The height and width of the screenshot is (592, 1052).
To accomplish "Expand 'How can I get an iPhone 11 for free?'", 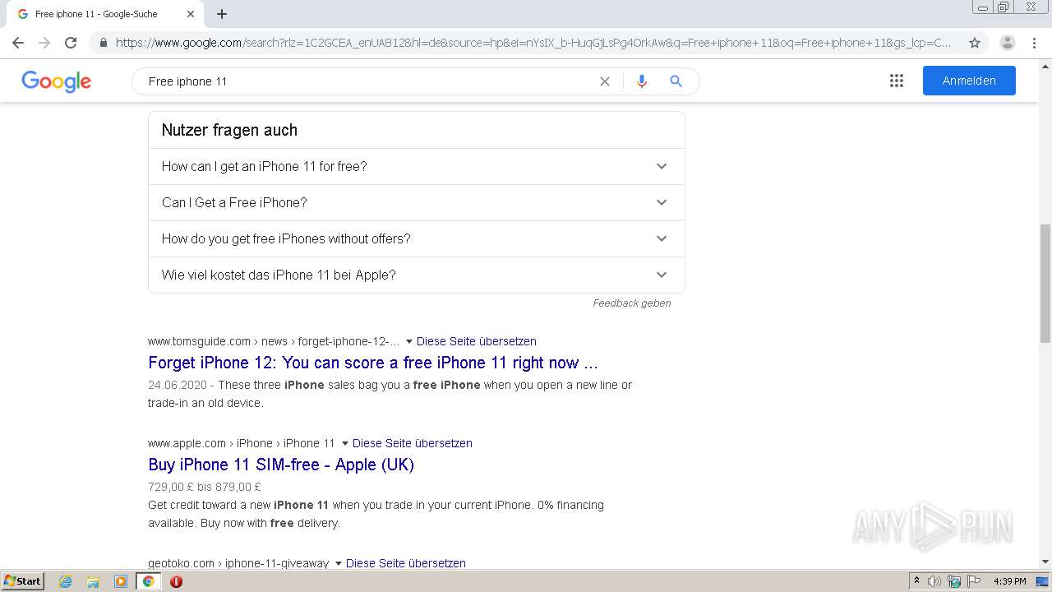I will pos(416,166).
